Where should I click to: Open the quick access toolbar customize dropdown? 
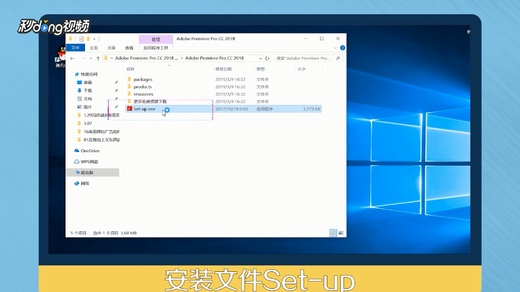[95, 39]
